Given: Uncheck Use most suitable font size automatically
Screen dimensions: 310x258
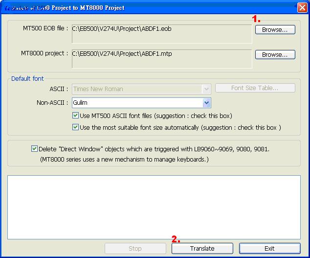Looking at the screenshot, I should [75, 127].
